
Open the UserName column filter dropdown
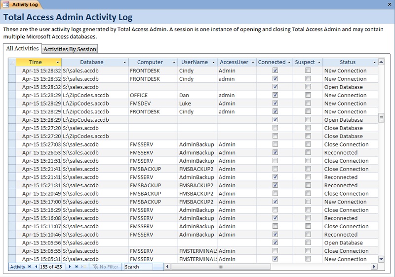213,62
